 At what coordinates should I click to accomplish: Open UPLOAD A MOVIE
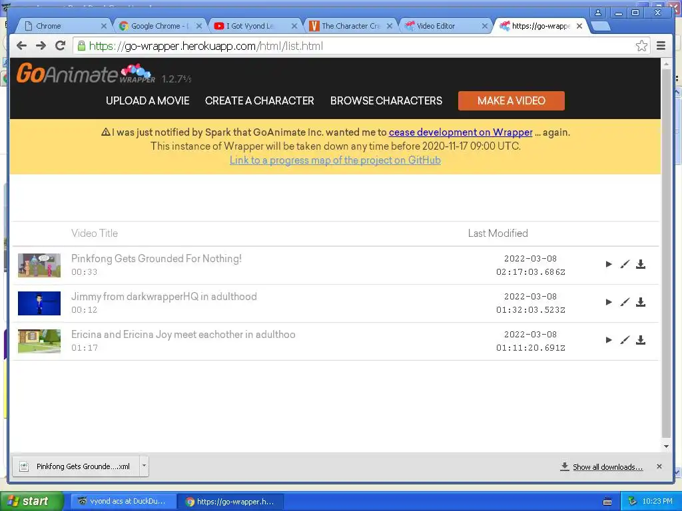148,101
